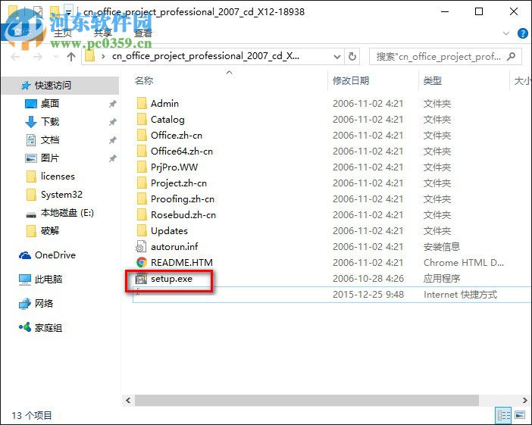Image resolution: width=532 pixels, height=425 pixels.
Task: Click the search magnifier icon
Action: click(x=511, y=56)
